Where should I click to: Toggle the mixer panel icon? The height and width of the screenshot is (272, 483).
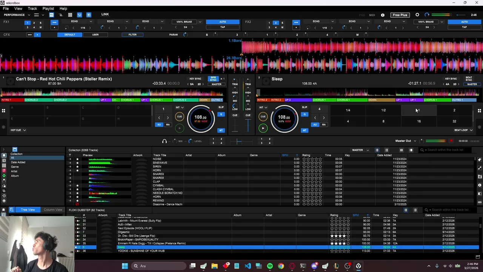[79, 15]
